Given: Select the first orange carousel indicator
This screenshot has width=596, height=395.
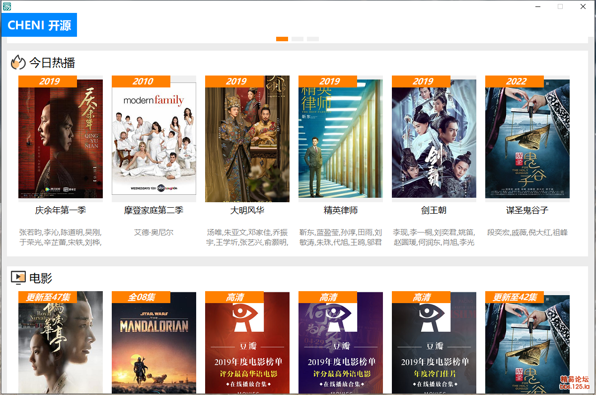Looking at the screenshot, I should point(282,39).
